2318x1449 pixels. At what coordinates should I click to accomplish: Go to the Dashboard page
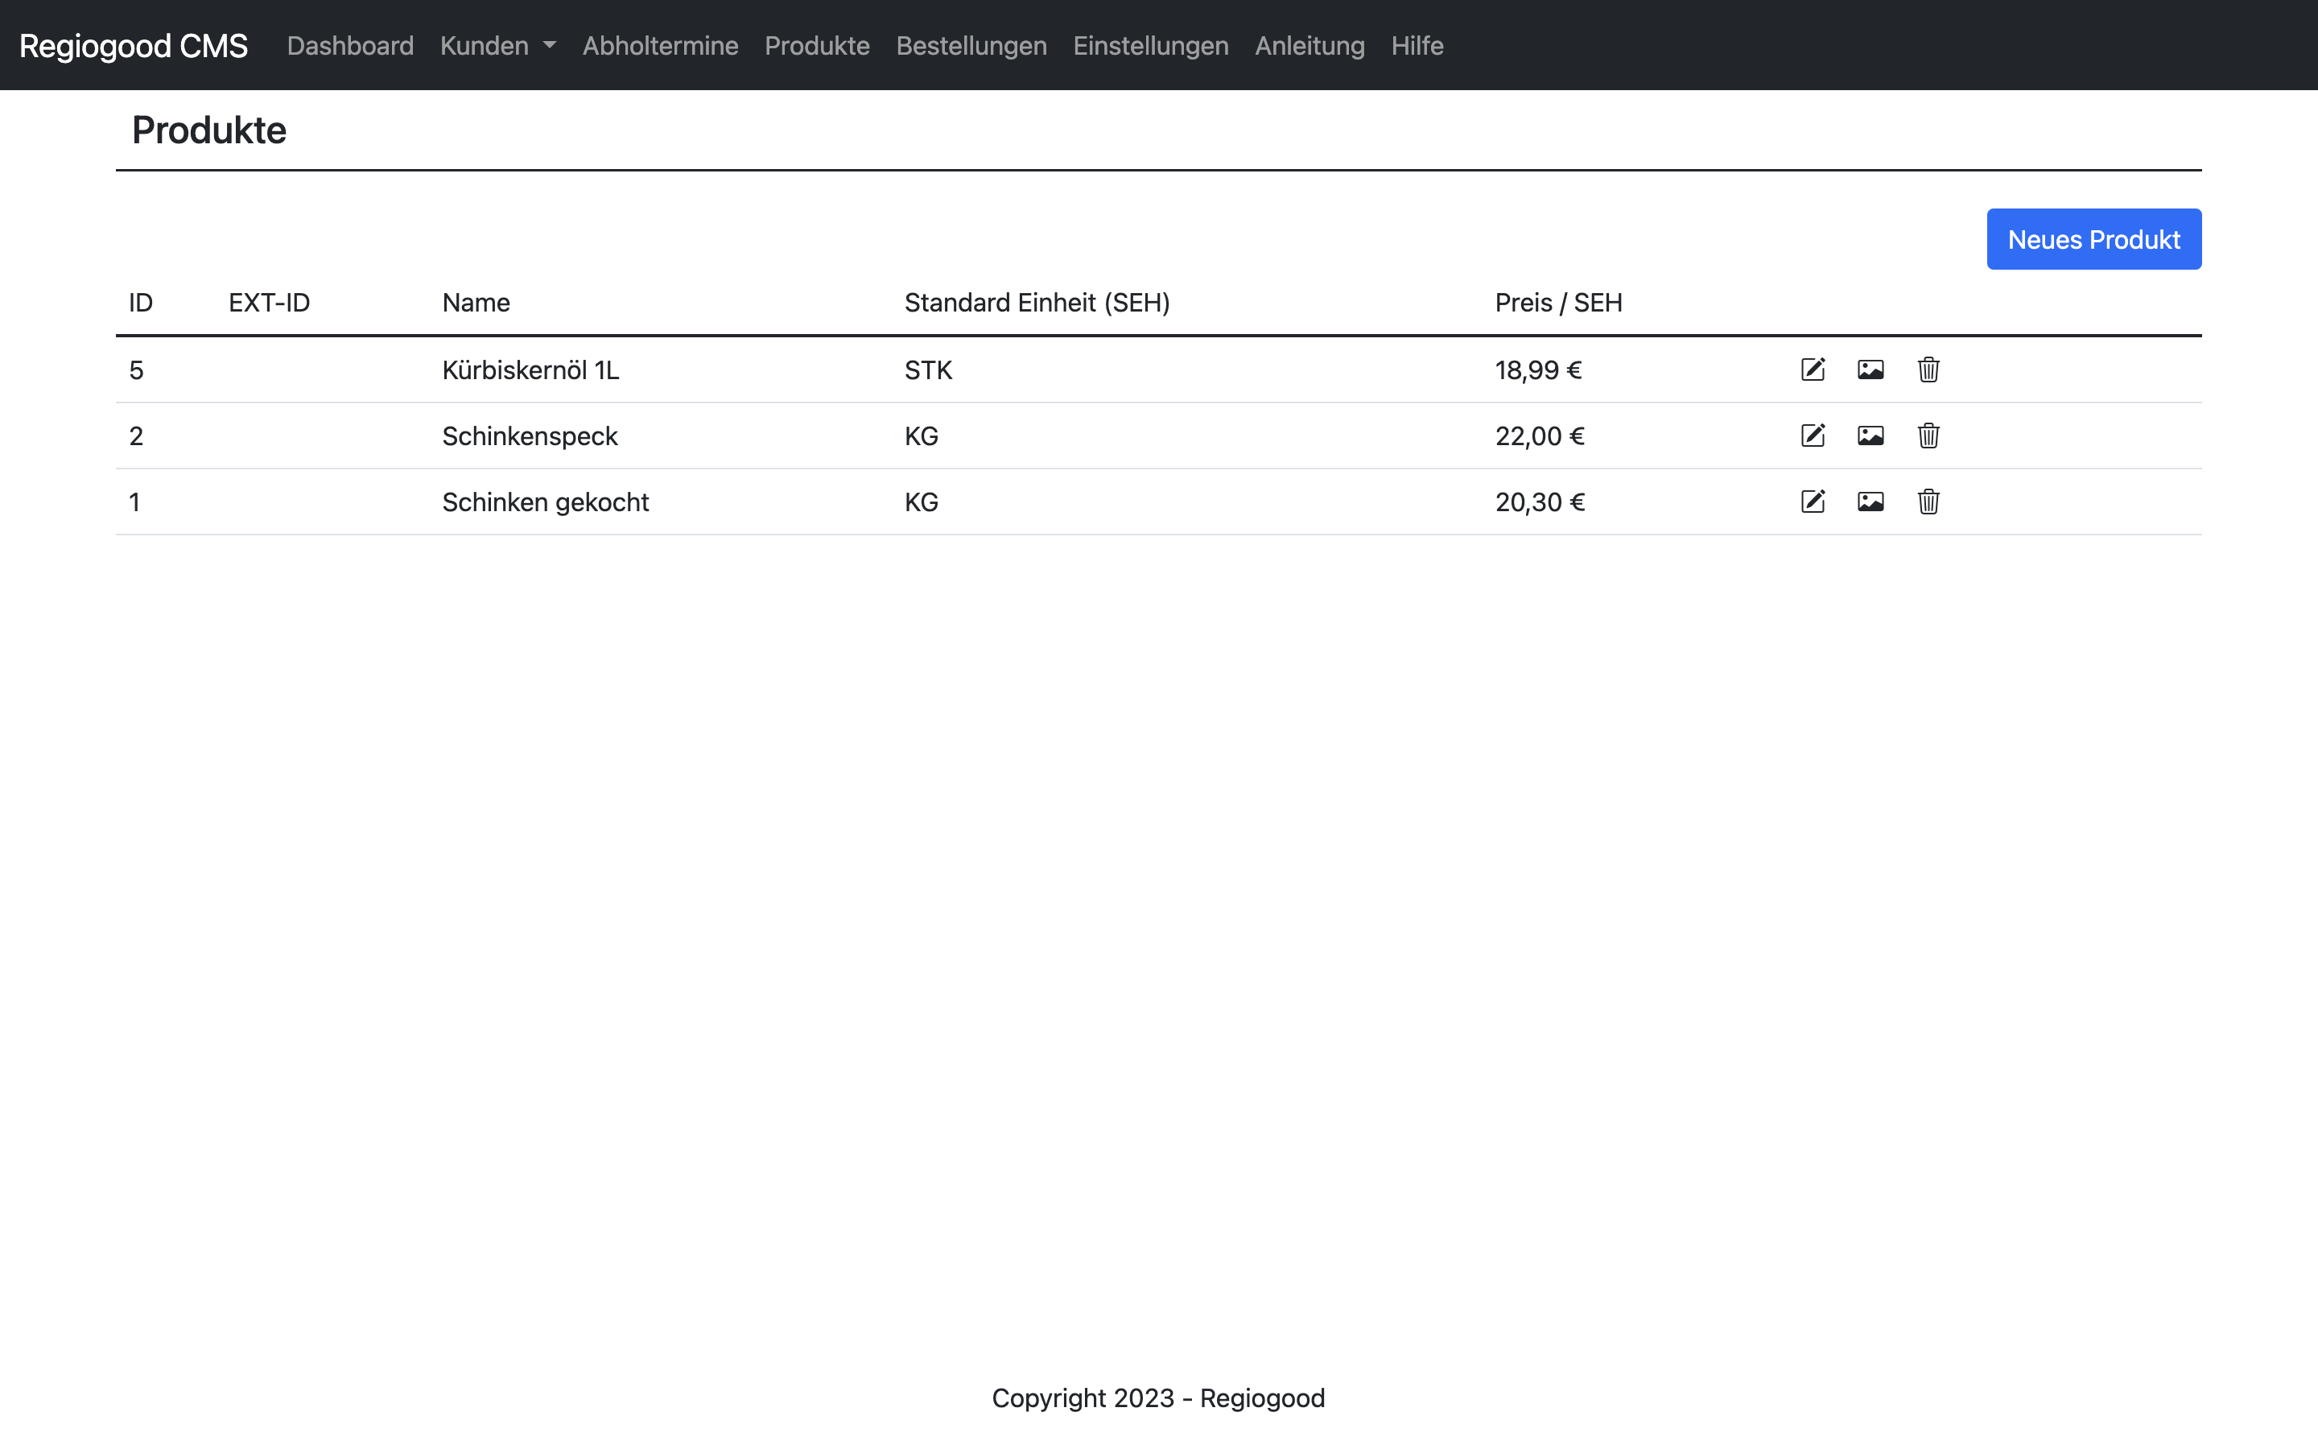pos(349,46)
